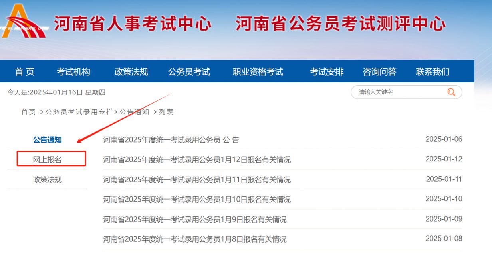
Task: Select 政策法规 in the top navigation bar
Action: click(131, 72)
